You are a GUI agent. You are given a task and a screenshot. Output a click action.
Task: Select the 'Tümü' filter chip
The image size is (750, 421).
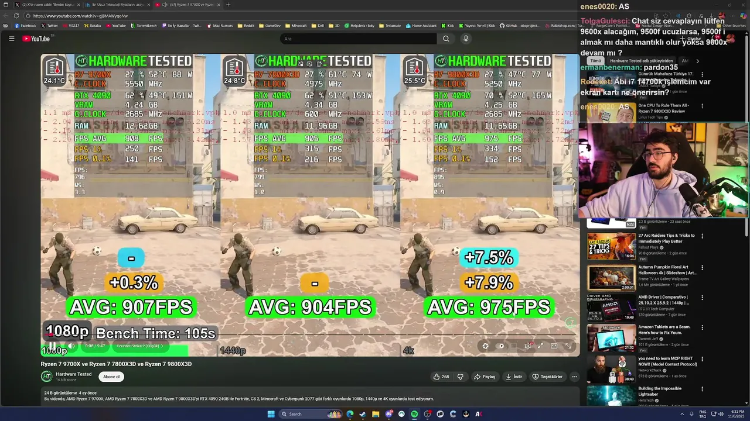595,61
